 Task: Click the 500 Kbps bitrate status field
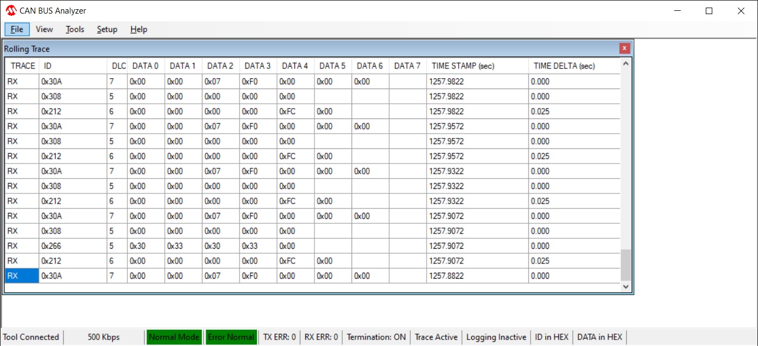tap(103, 337)
